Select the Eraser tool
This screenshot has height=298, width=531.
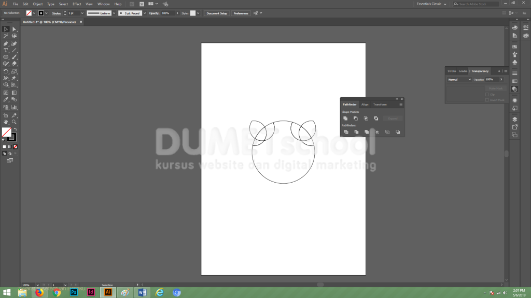[14, 64]
